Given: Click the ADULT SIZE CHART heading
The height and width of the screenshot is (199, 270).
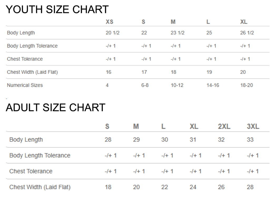Looking at the screenshot, I should pyautogui.click(x=56, y=108).
